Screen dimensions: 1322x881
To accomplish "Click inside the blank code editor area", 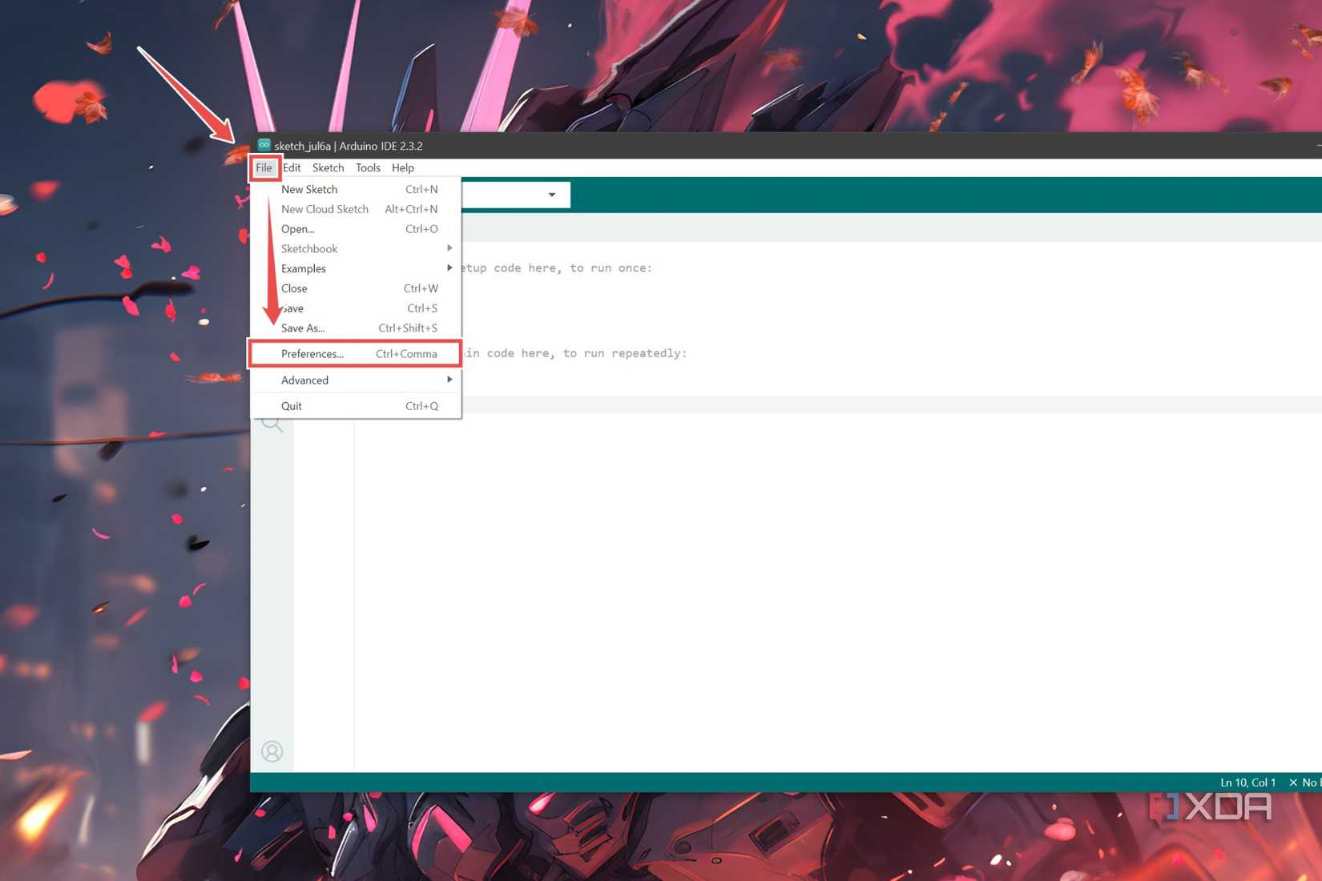I will [x=801, y=577].
